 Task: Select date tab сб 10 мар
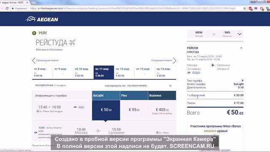tap(84, 72)
